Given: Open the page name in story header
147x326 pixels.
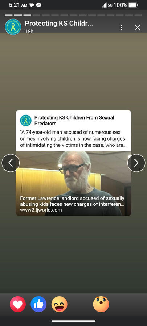Looking at the screenshot, I should (x=59, y=24).
